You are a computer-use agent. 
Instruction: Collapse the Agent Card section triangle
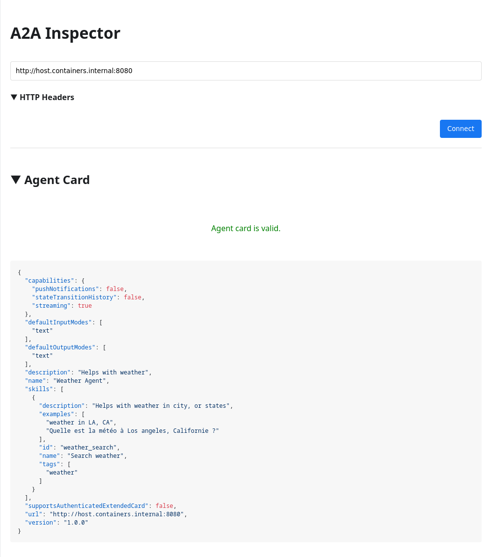pos(16,180)
